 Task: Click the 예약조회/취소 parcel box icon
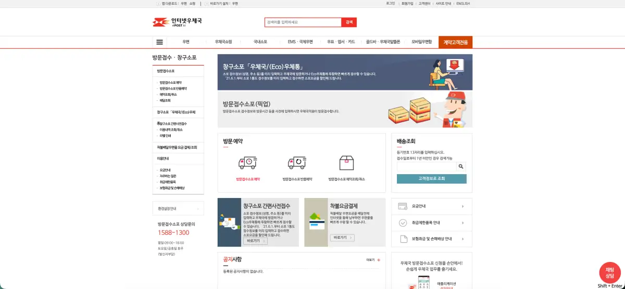click(x=346, y=163)
